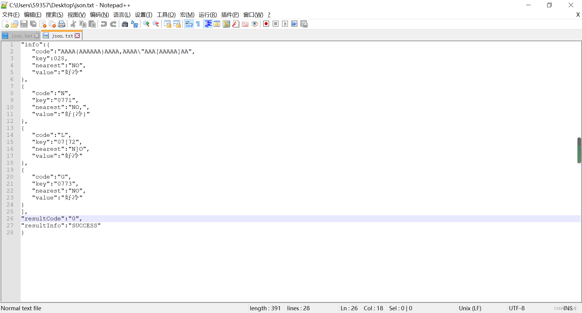Click the Close document toolbar icon
The height and width of the screenshot is (313, 582).
coord(43,24)
